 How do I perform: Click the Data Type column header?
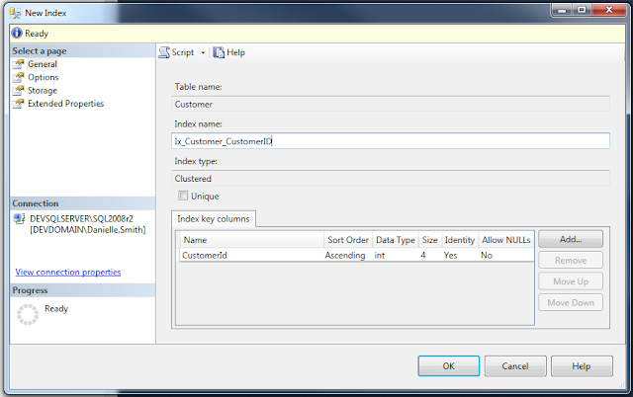point(396,240)
